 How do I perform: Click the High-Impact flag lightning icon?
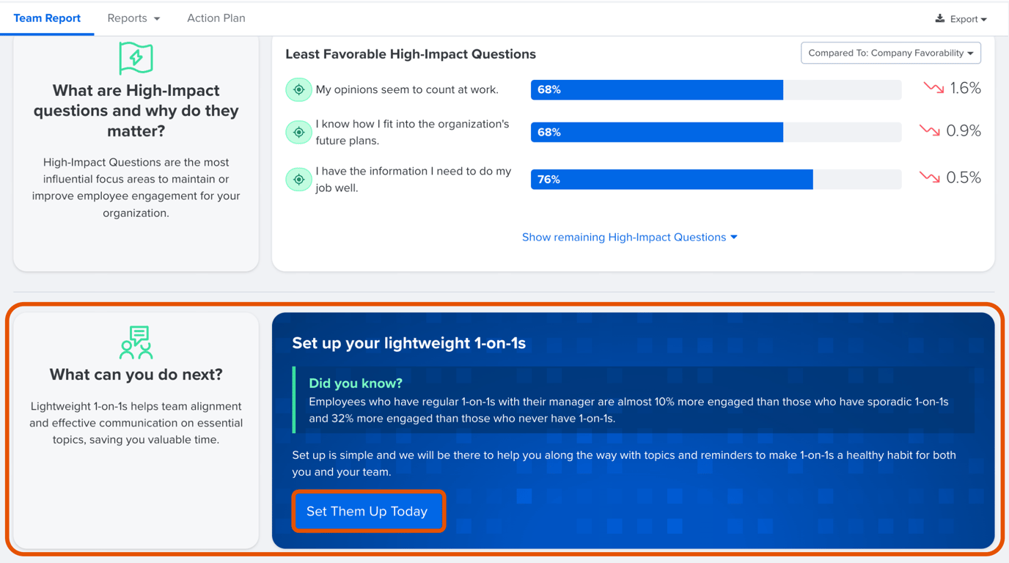tap(136, 58)
